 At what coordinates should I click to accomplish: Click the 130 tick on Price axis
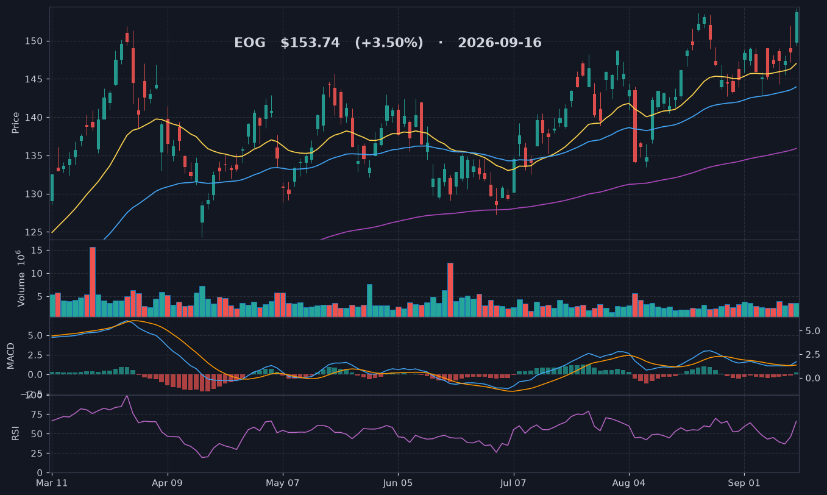point(34,194)
